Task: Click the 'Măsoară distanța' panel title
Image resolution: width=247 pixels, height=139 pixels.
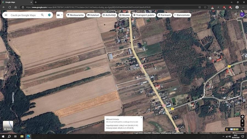Action: tap(113, 119)
